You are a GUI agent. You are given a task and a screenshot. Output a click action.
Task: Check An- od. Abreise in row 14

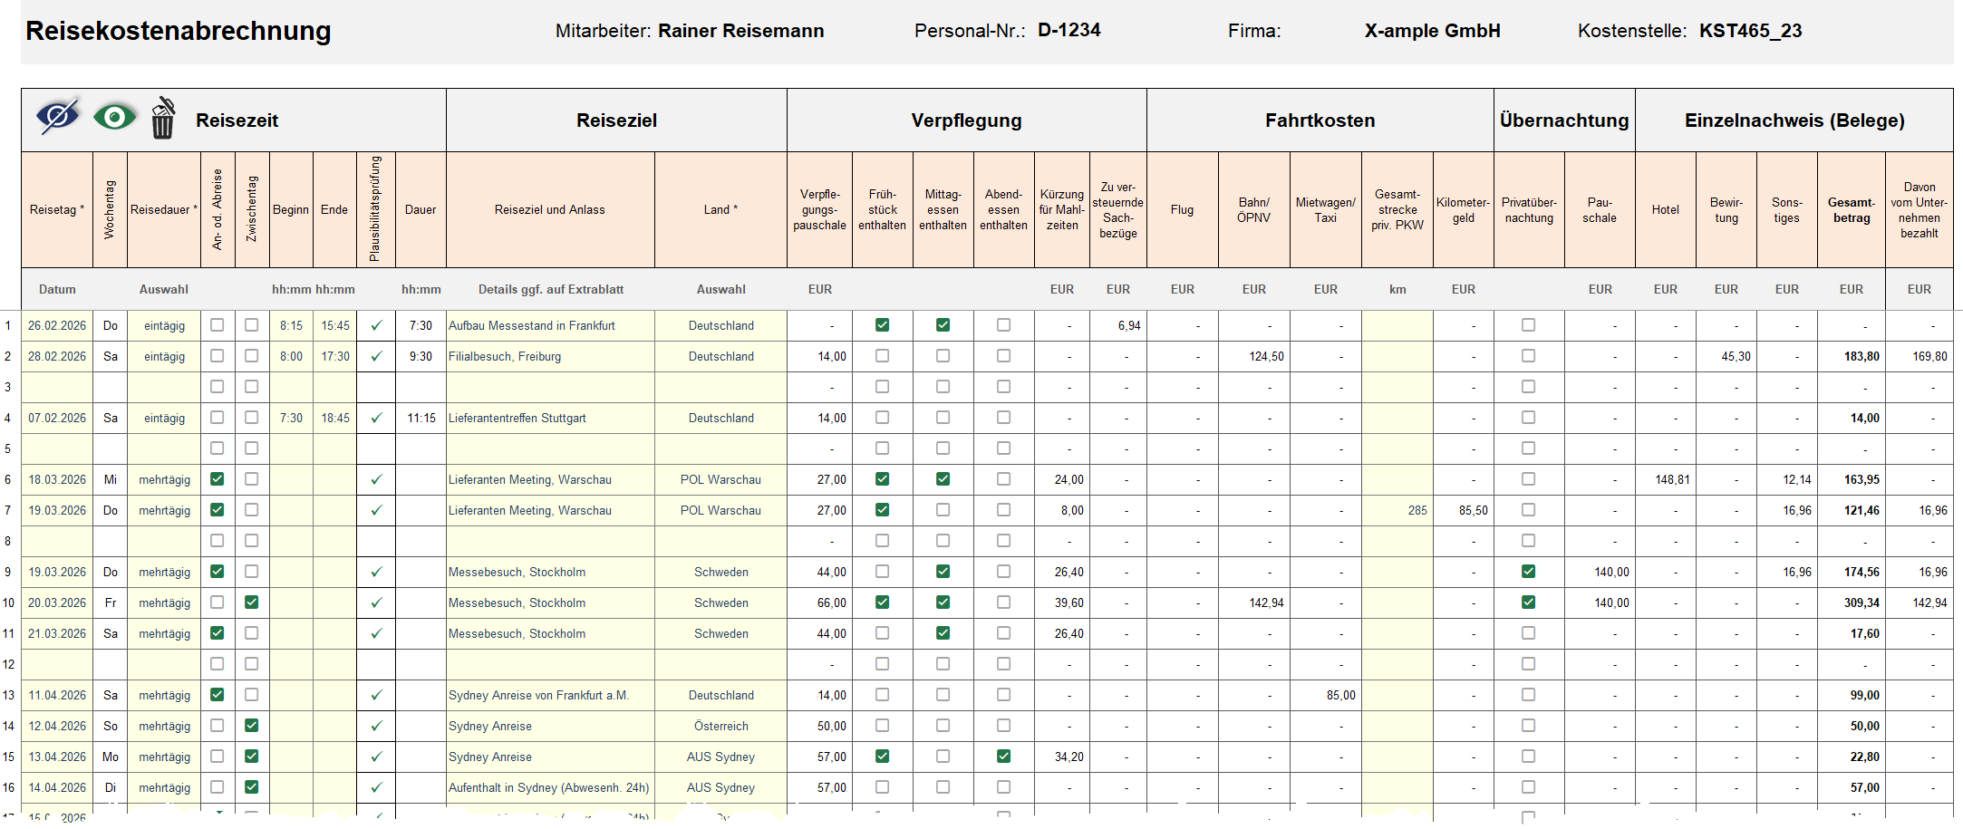pos(217,726)
